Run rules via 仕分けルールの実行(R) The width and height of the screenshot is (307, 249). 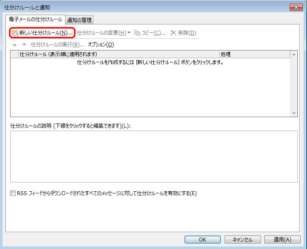(58, 45)
